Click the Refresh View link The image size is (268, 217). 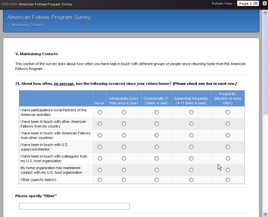click(x=222, y=4)
